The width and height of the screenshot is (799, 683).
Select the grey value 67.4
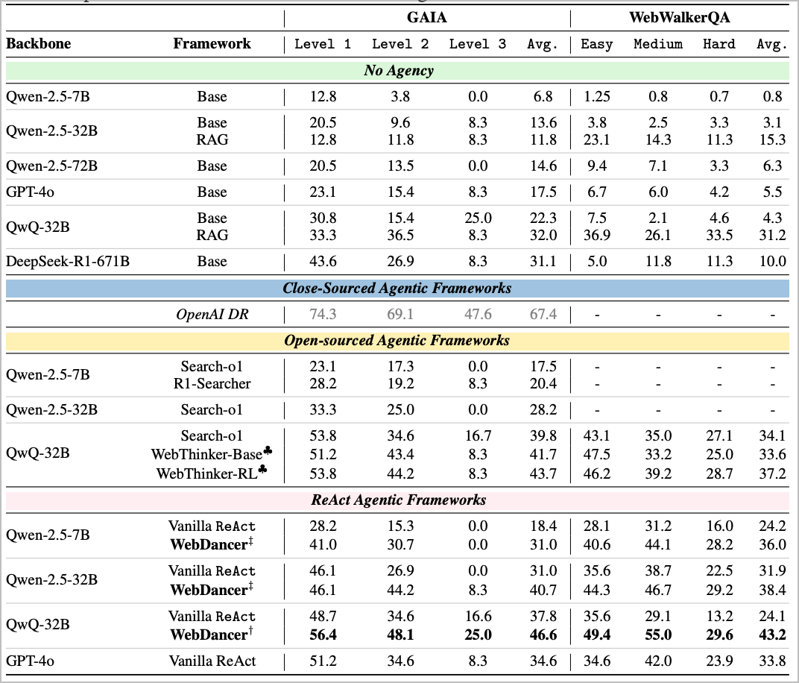click(543, 314)
